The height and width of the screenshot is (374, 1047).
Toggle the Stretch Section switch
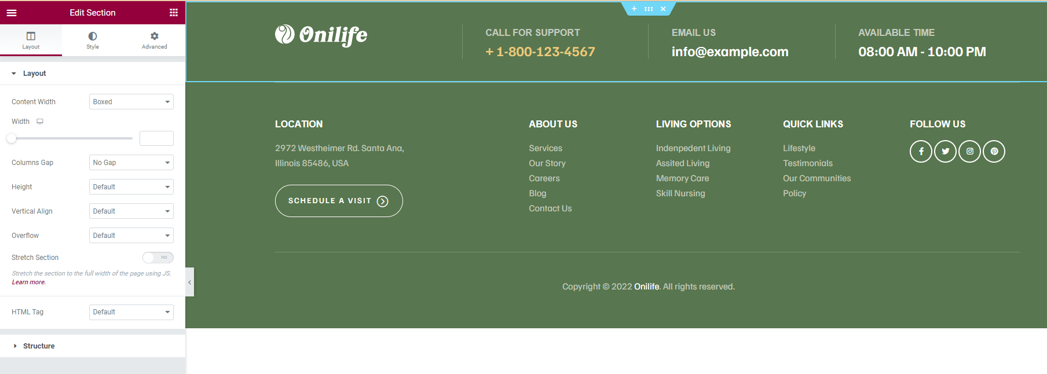(x=158, y=258)
